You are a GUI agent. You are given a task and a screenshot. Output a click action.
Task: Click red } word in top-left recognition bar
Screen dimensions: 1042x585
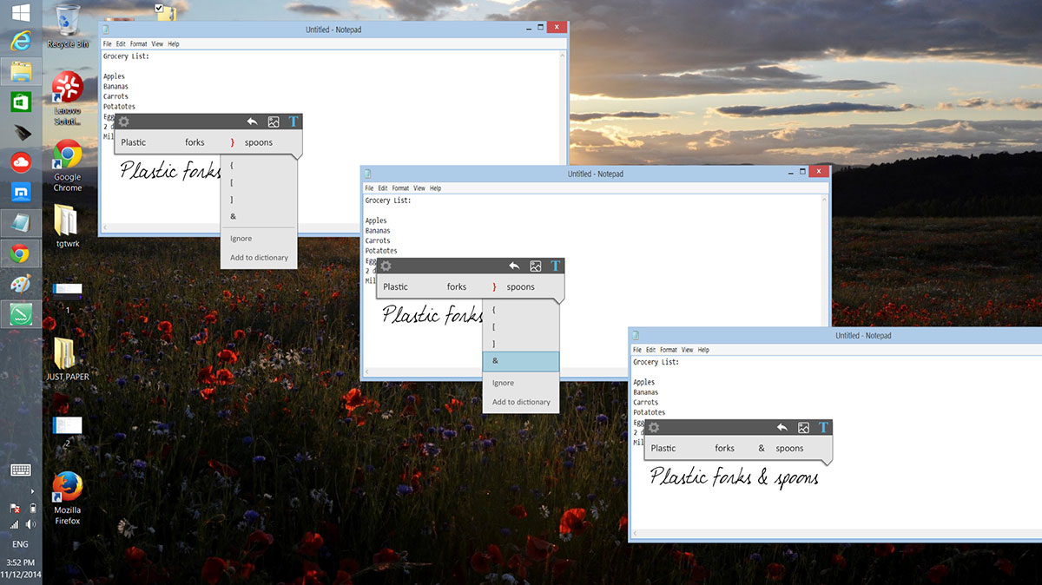[x=232, y=142]
